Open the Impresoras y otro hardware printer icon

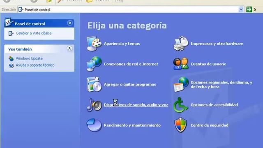(181, 44)
